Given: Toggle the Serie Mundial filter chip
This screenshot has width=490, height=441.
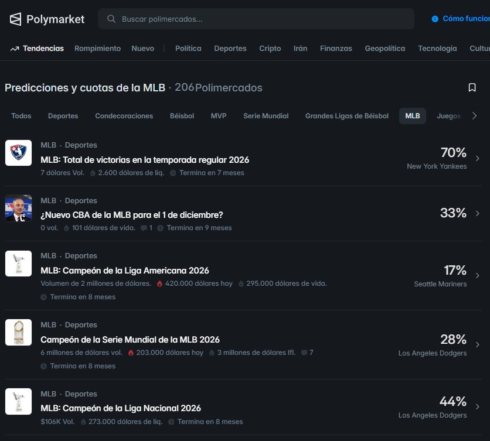Looking at the screenshot, I should [266, 116].
